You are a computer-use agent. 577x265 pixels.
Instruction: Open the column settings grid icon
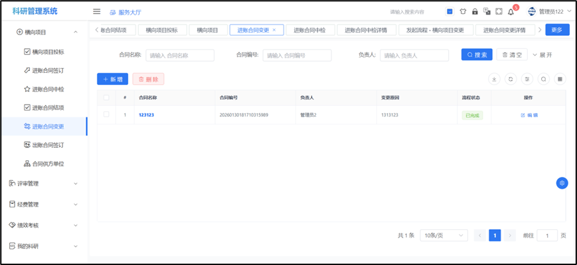[560, 79]
